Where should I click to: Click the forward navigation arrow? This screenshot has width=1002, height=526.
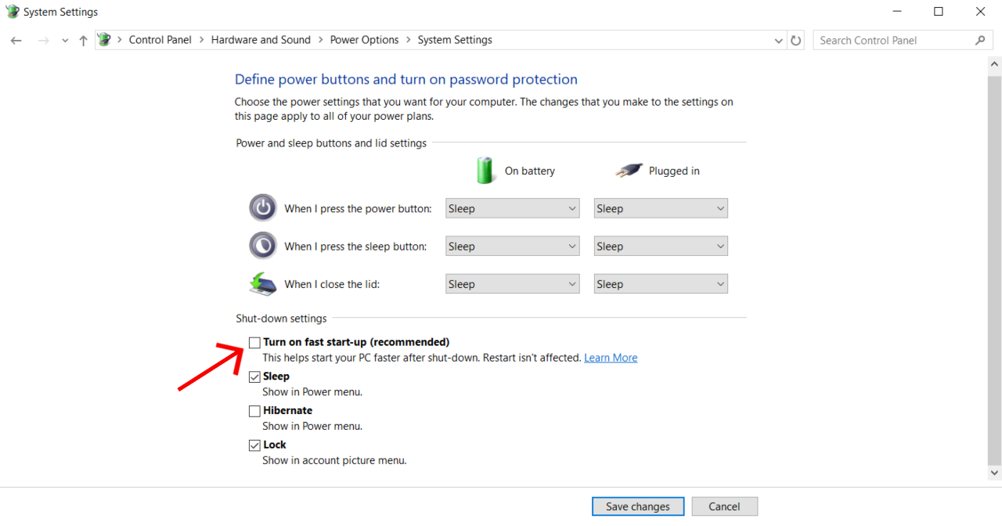tap(44, 41)
